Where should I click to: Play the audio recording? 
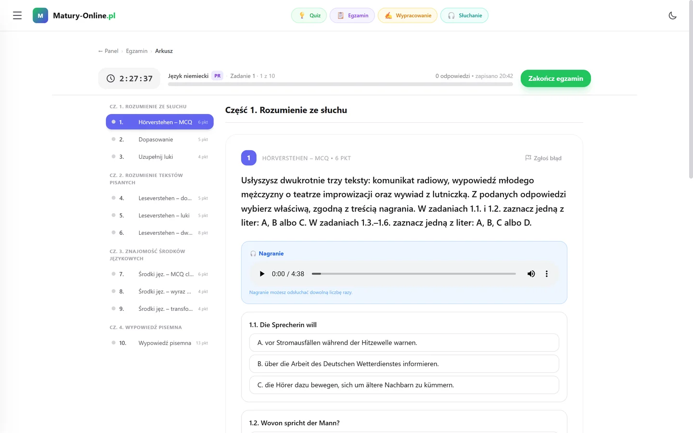point(262,274)
